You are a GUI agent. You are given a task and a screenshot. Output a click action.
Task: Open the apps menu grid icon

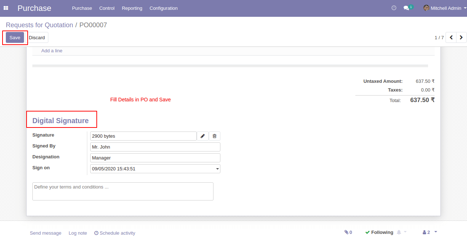click(6, 8)
